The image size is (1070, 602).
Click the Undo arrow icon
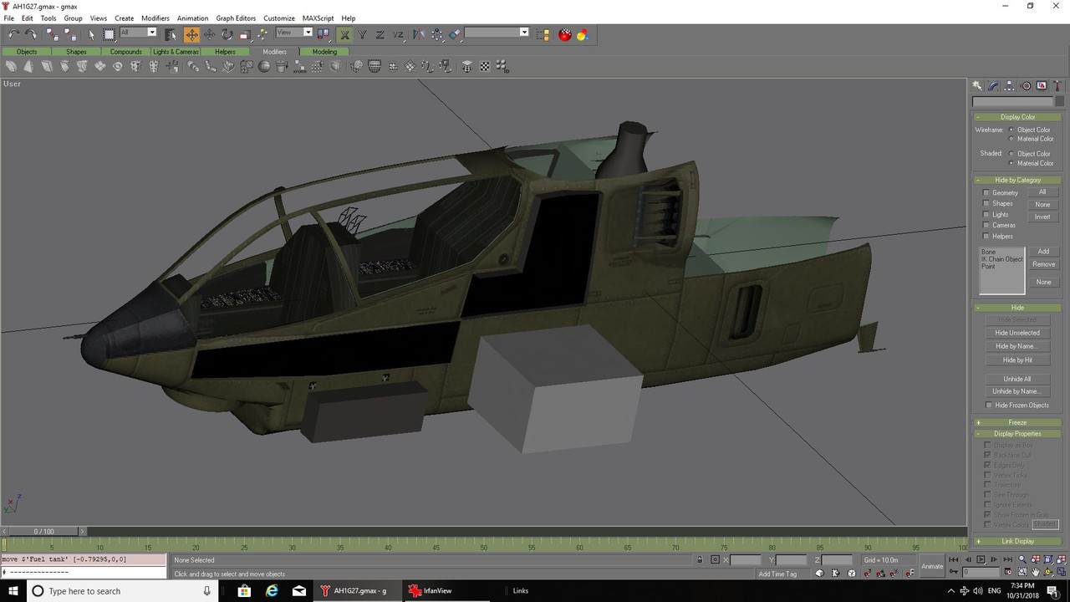coord(13,34)
